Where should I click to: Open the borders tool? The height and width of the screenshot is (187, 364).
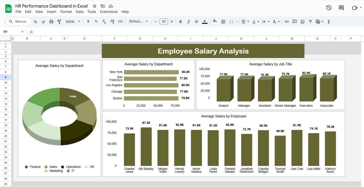click(223, 22)
